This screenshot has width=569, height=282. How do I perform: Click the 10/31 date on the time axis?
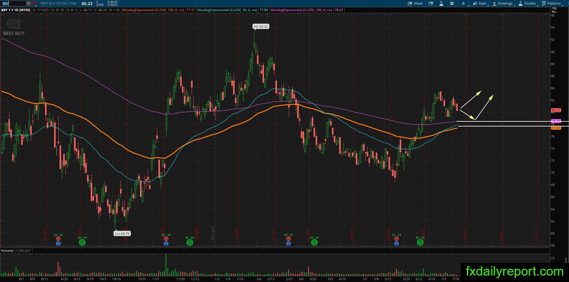pyautogui.click(x=142, y=279)
